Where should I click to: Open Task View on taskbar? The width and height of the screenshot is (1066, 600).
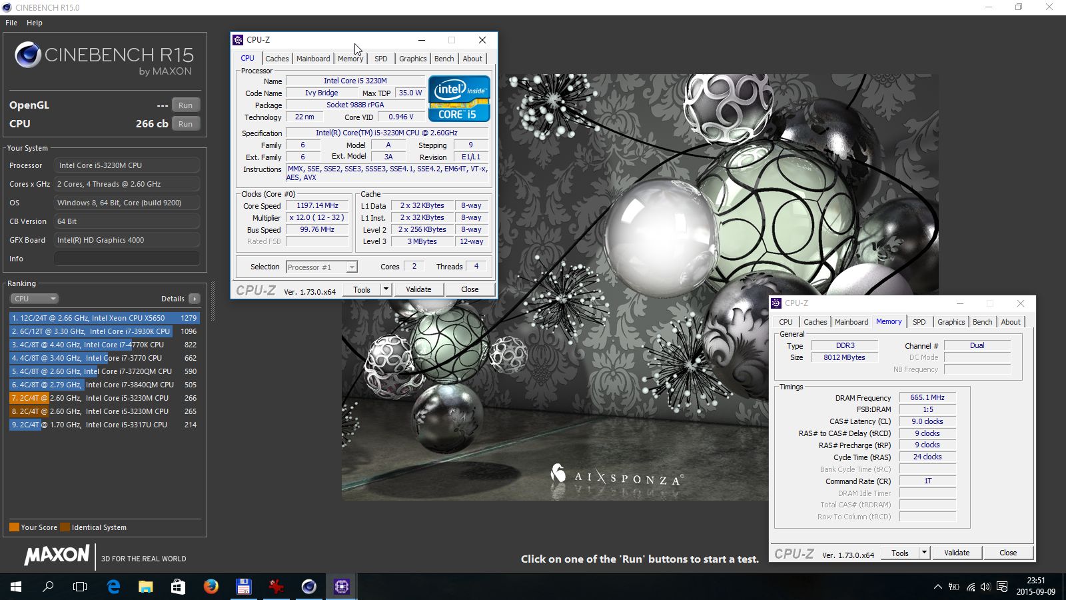click(80, 587)
